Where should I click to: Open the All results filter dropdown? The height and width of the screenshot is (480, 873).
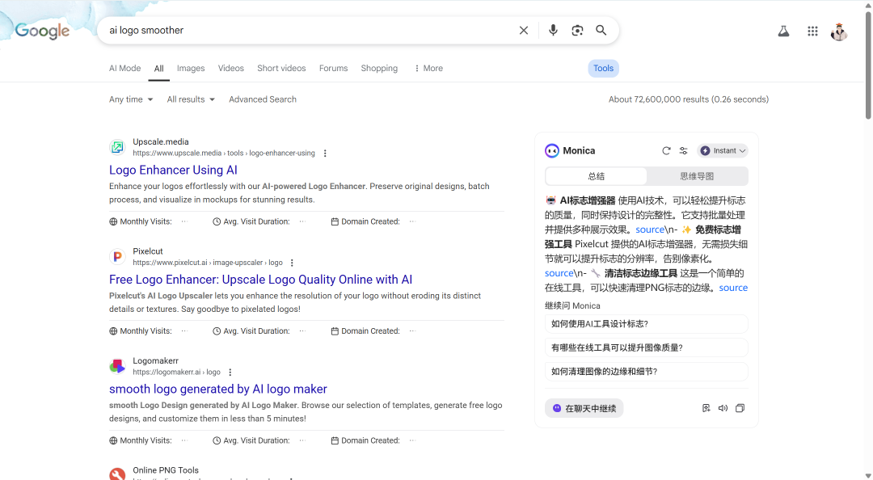coord(191,99)
